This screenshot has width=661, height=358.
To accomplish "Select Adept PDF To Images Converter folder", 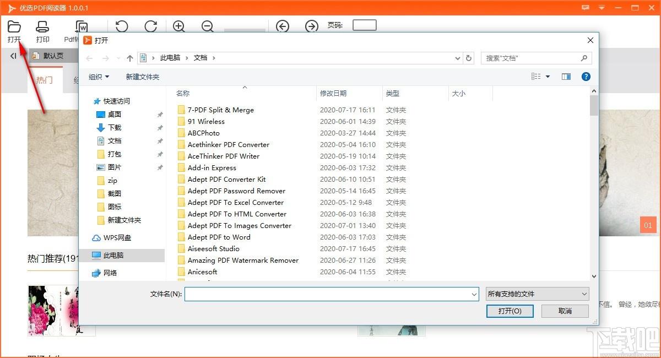I will (x=235, y=226).
